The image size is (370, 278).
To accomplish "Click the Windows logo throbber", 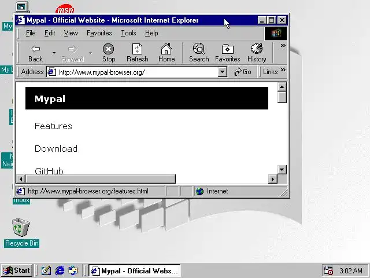I will click(x=276, y=34).
